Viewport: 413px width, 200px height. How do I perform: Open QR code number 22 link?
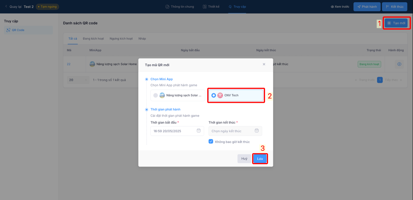pyautogui.click(x=69, y=64)
